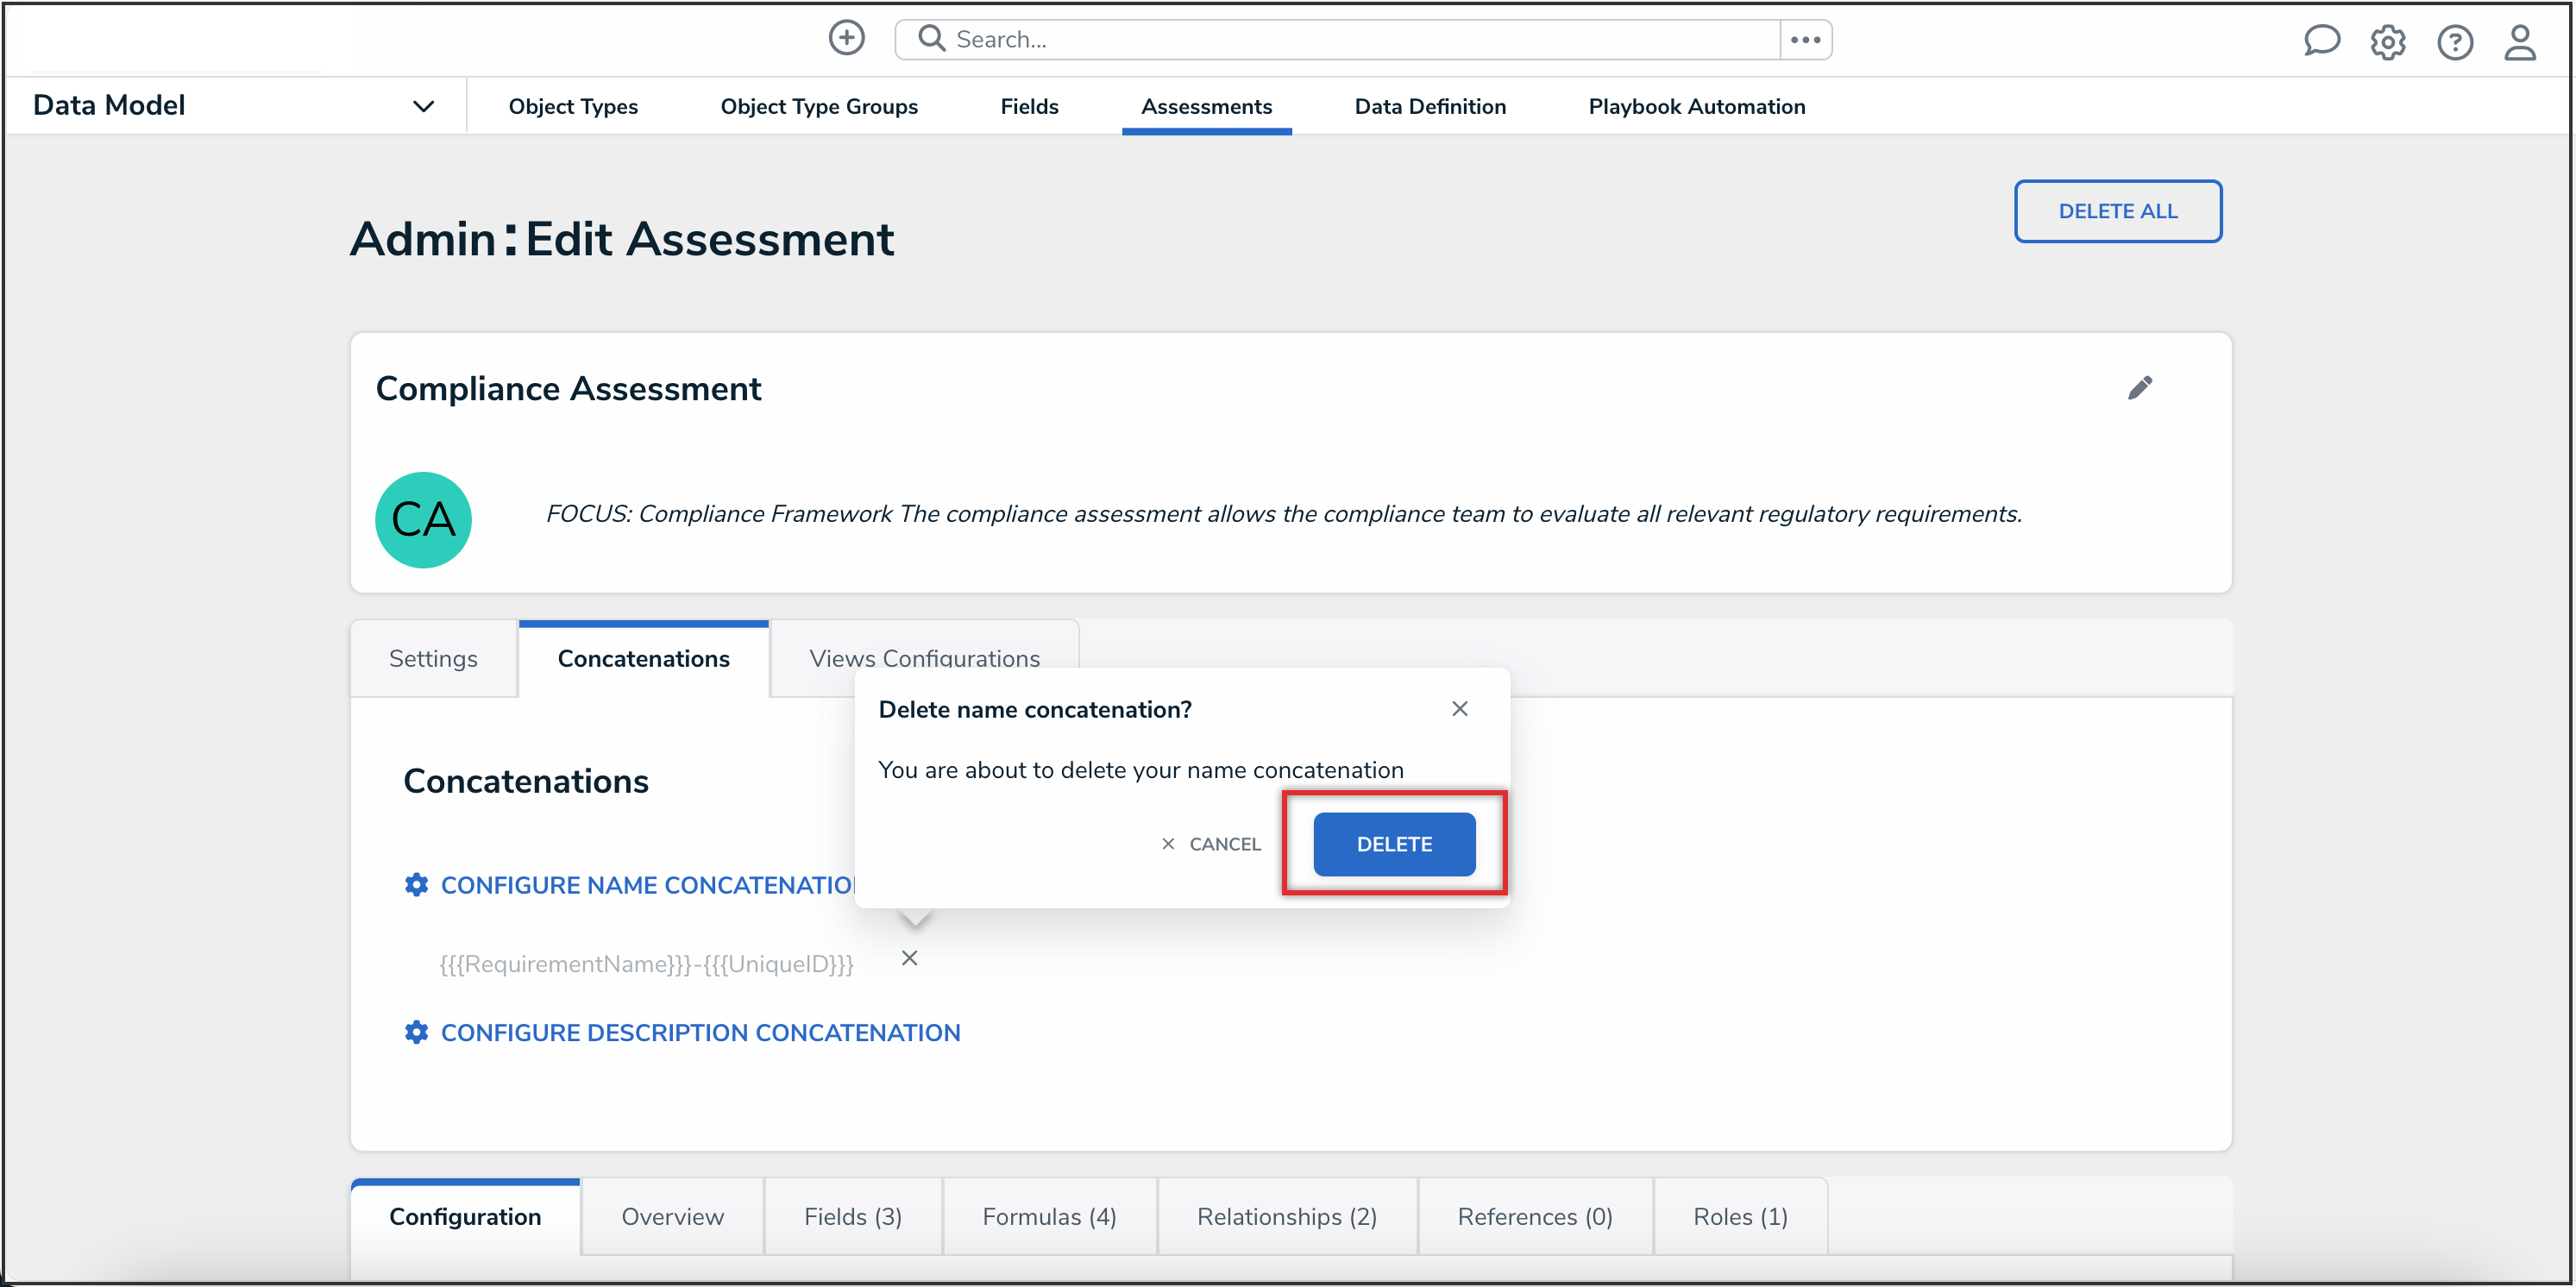The image size is (2576, 1287).
Task: Switch to the Settings tab
Action: [433, 659]
